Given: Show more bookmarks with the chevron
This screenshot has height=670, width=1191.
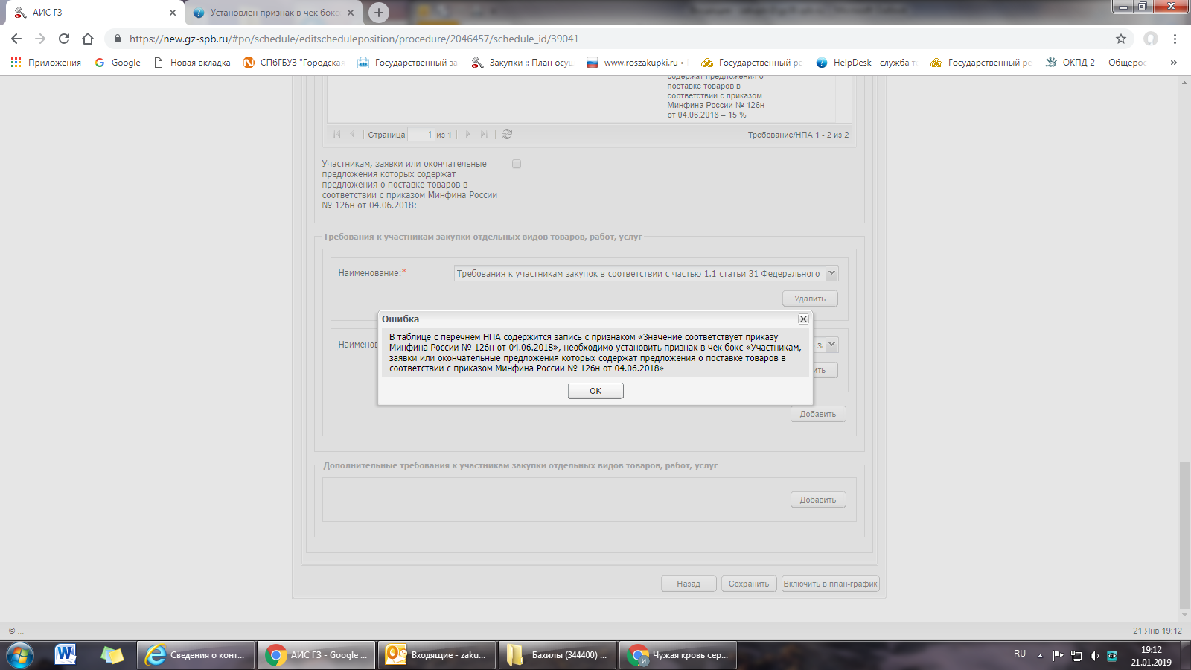Looking at the screenshot, I should [1173, 63].
